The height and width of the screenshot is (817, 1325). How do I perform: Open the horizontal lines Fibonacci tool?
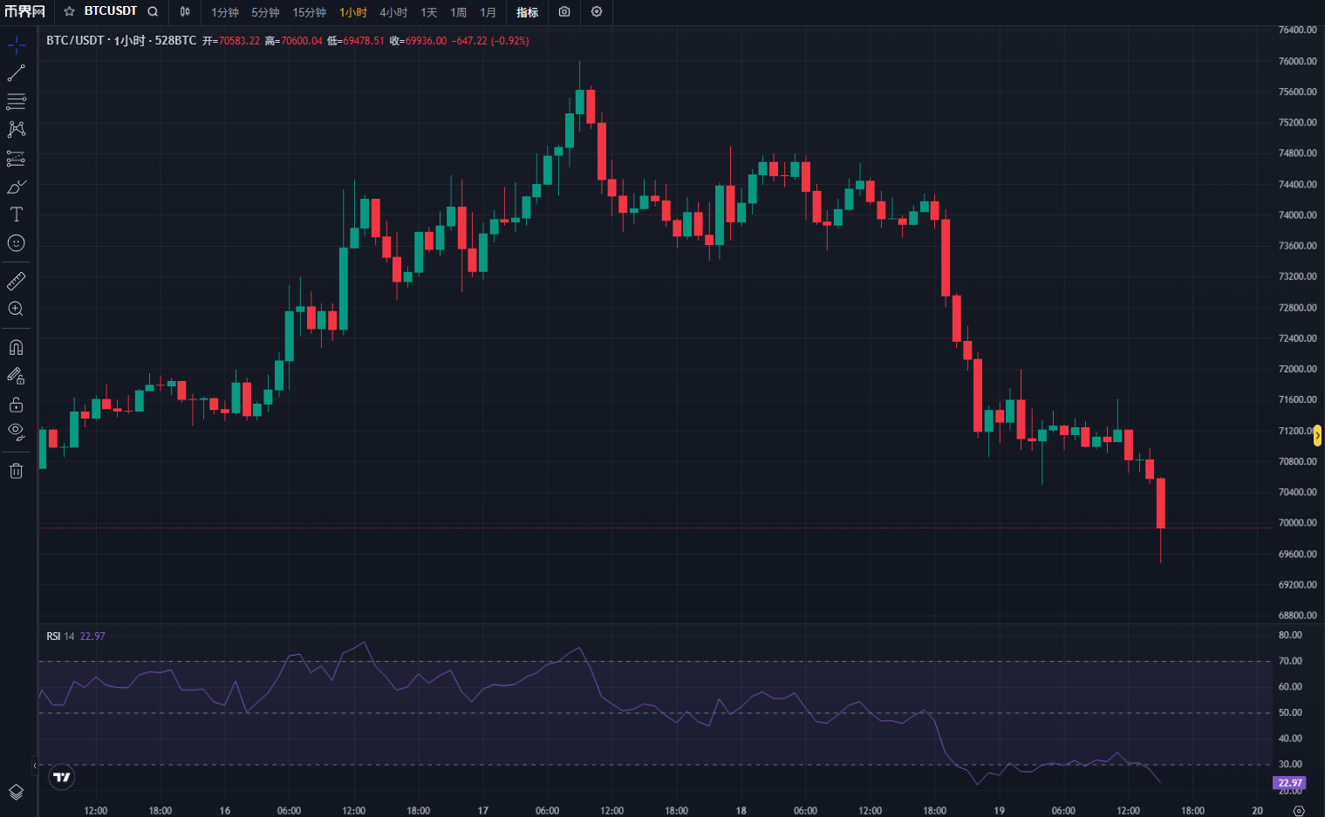coord(17,101)
